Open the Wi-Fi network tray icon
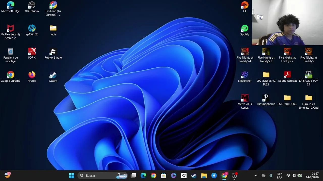Viewport: 323px width, 181px height. (288, 175)
